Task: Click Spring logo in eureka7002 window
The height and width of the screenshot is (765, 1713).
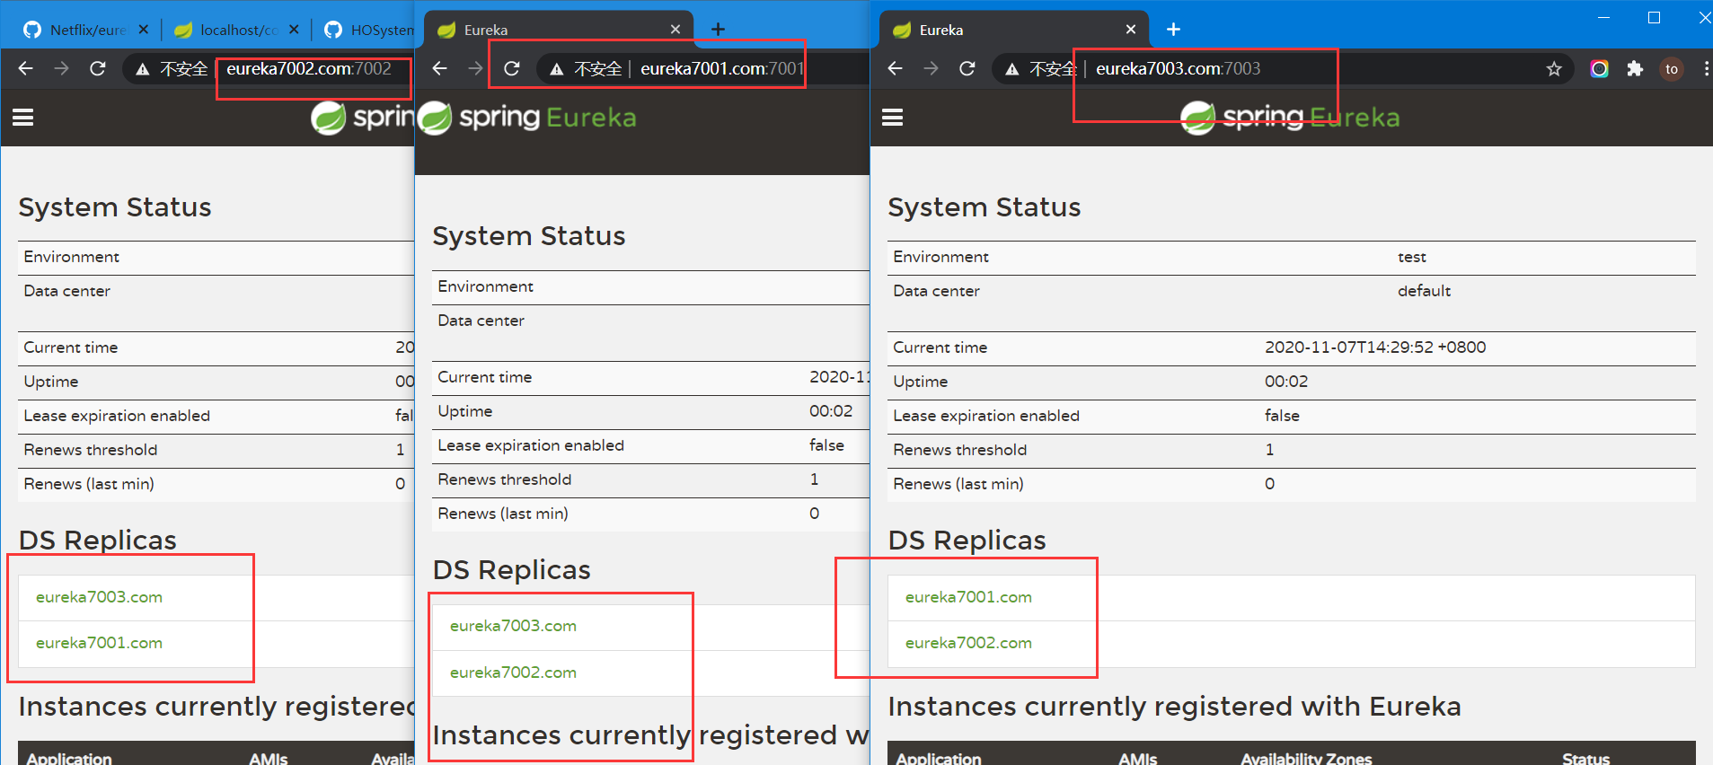Action: [x=362, y=118]
